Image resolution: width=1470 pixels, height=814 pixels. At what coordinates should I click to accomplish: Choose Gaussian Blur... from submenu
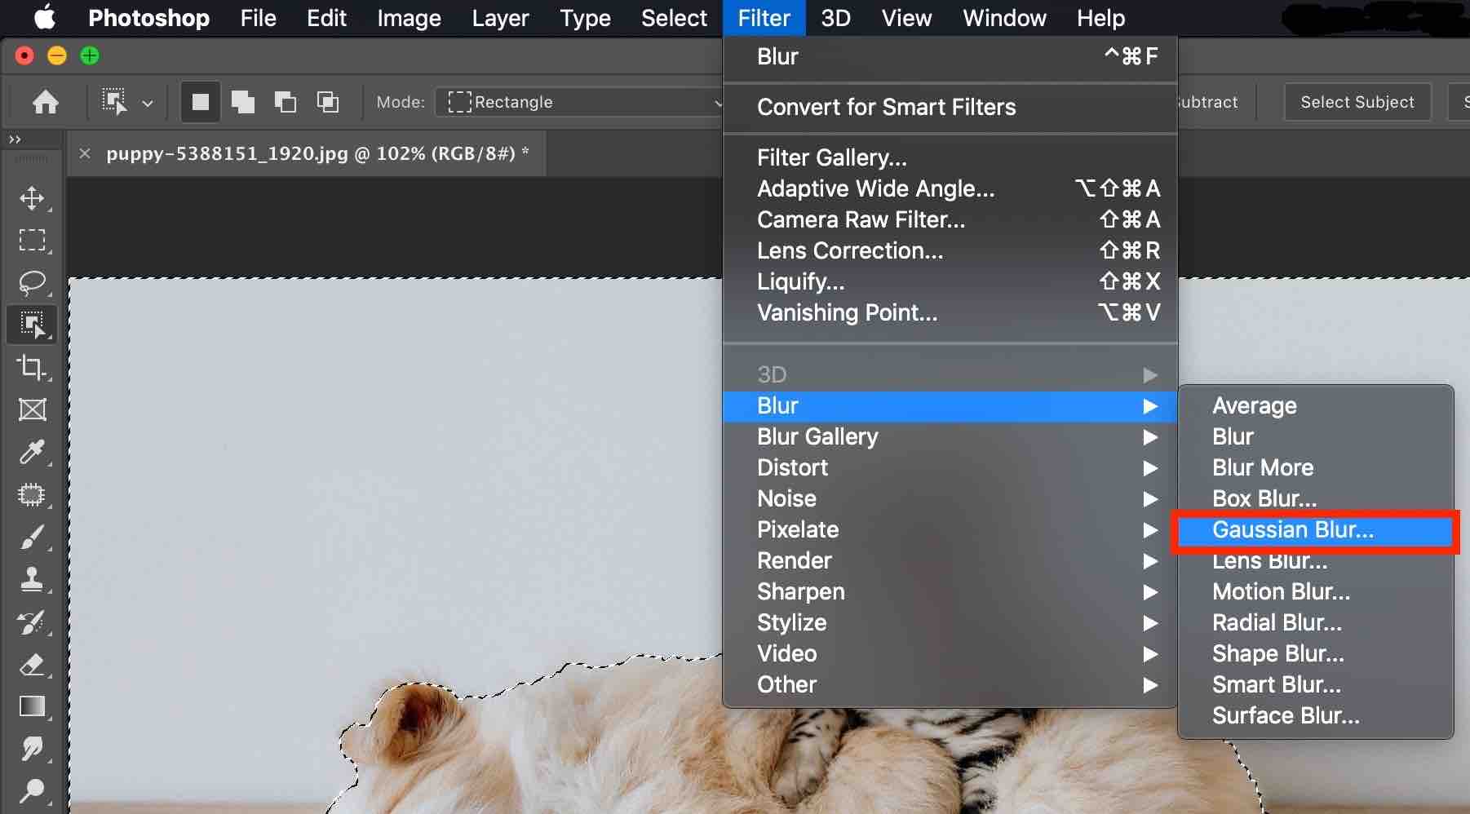point(1315,530)
